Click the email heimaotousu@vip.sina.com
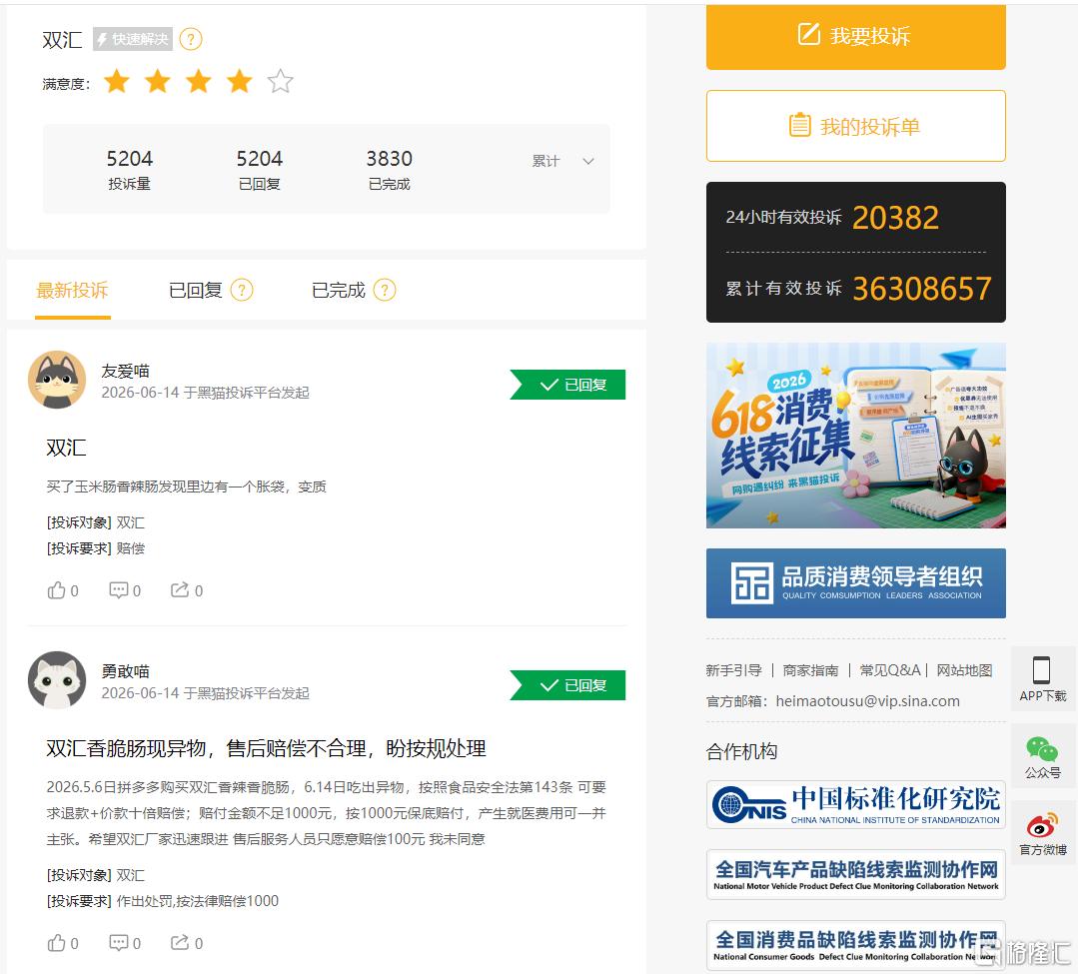This screenshot has height=974, width=1078. pyautogui.click(x=867, y=701)
